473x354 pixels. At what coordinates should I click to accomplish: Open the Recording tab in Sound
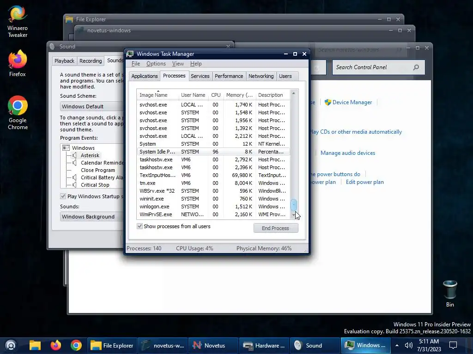pyautogui.click(x=91, y=61)
